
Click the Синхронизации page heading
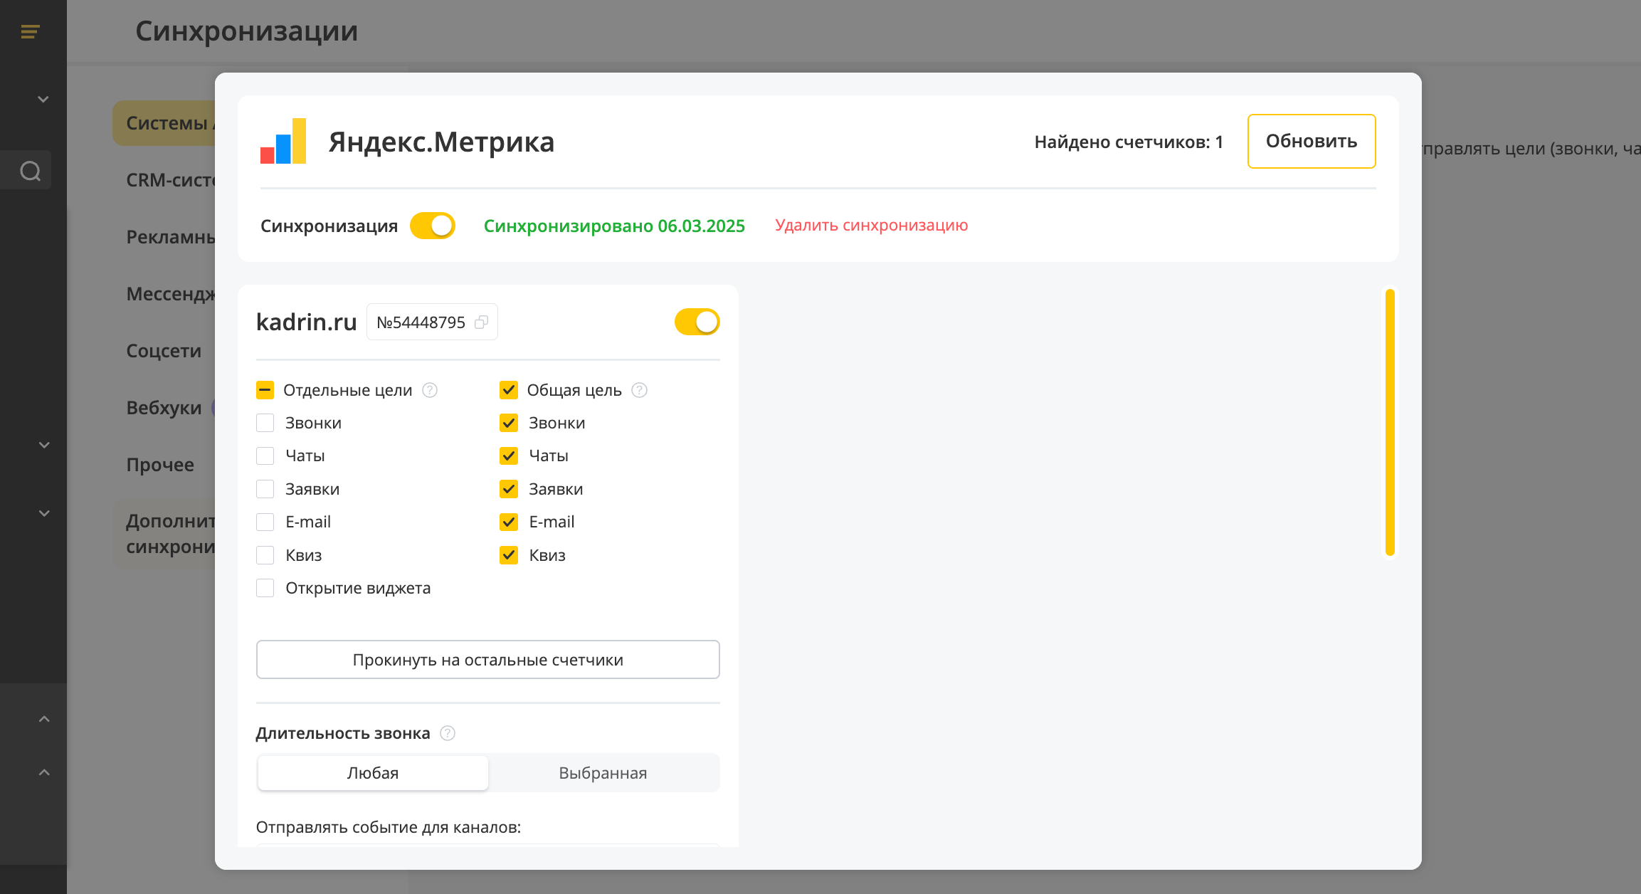click(x=247, y=31)
